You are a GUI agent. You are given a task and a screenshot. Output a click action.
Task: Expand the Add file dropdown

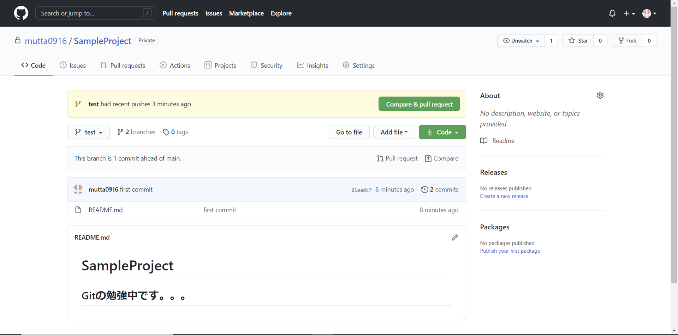(x=394, y=132)
